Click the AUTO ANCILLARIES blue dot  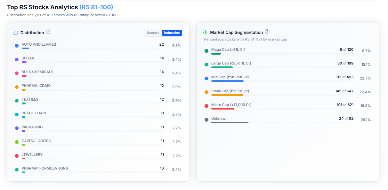click(17, 46)
